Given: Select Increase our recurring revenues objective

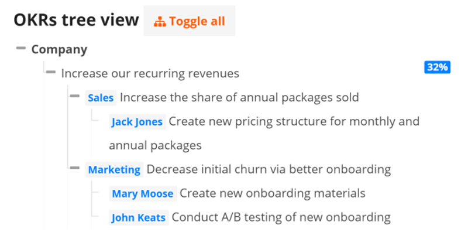Looking at the screenshot, I should point(150,73).
